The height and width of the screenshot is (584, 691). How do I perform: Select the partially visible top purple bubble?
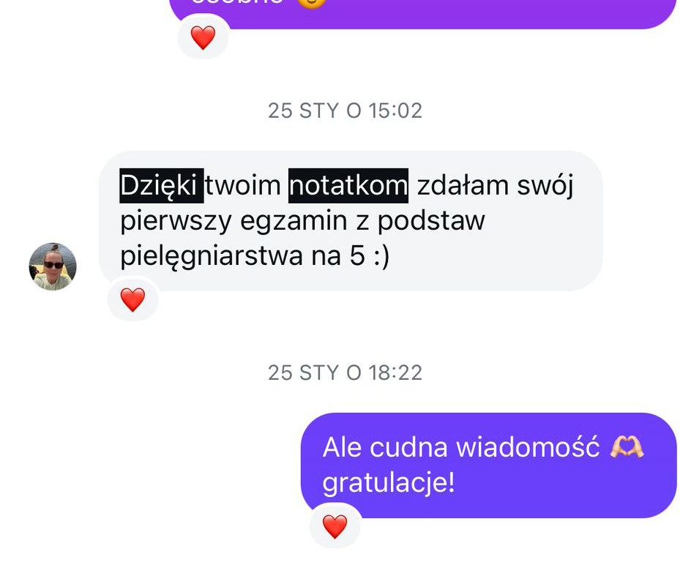pyautogui.click(x=422, y=14)
